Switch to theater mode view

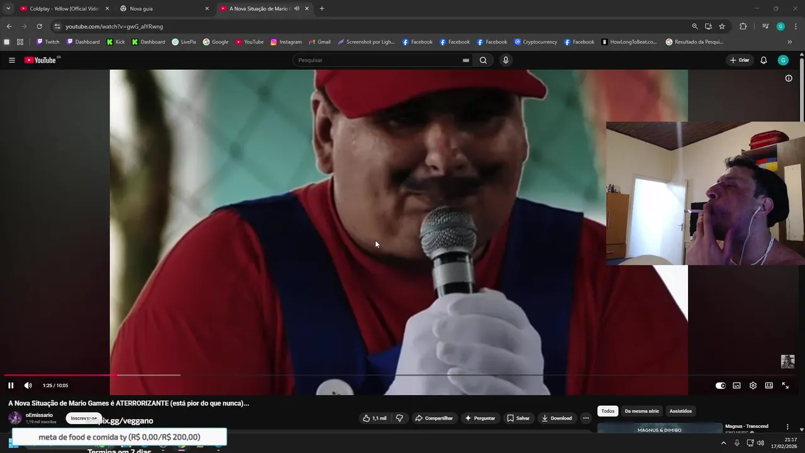(x=769, y=386)
